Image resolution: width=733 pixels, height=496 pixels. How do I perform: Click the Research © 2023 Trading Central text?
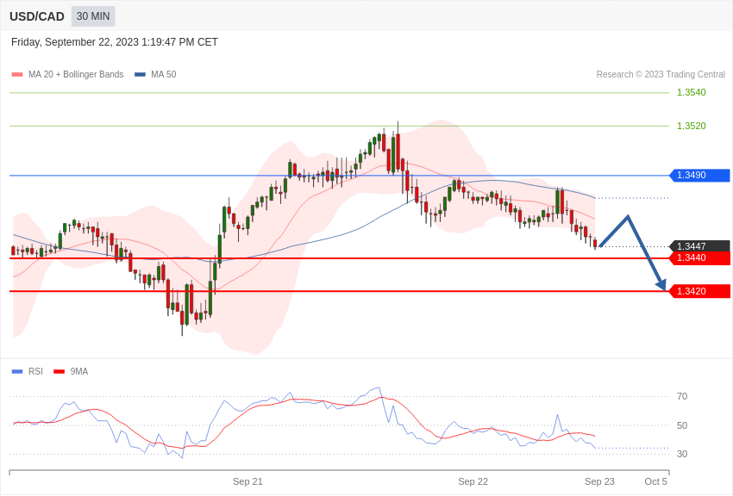(661, 75)
